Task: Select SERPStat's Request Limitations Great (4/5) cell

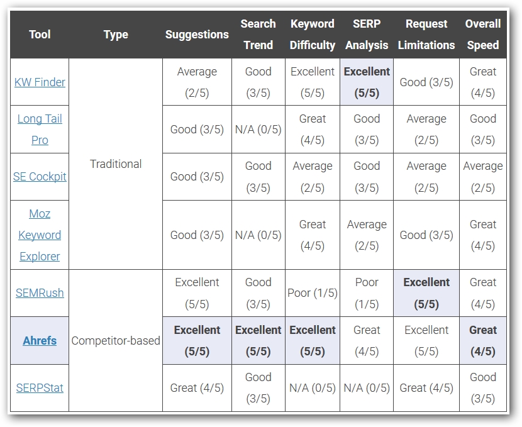Action: [x=426, y=388]
